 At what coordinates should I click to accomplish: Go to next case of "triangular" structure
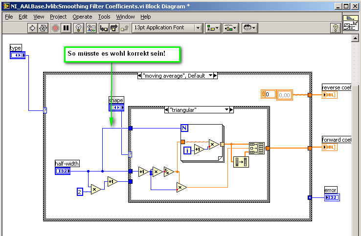(x=231, y=110)
